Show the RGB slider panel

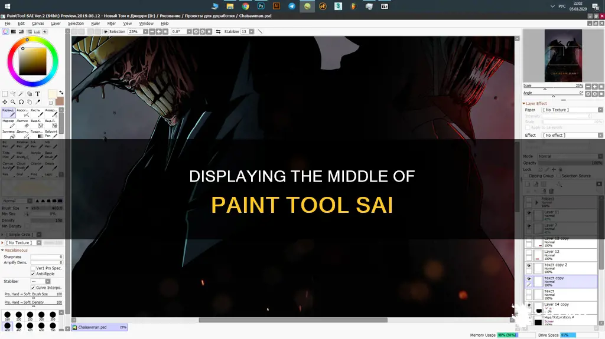(x=13, y=32)
